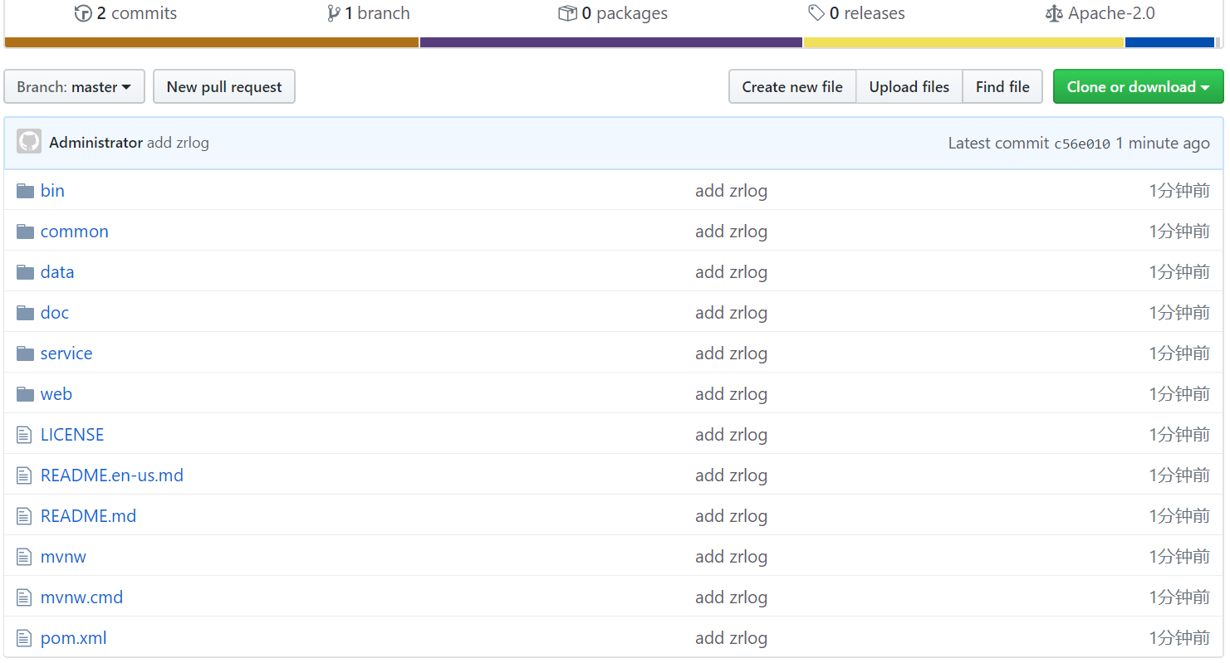Image resolution: width=1230 pixels, height=663 pixels.
Task: Open the bin folder icon
Action: pos(25,191)
